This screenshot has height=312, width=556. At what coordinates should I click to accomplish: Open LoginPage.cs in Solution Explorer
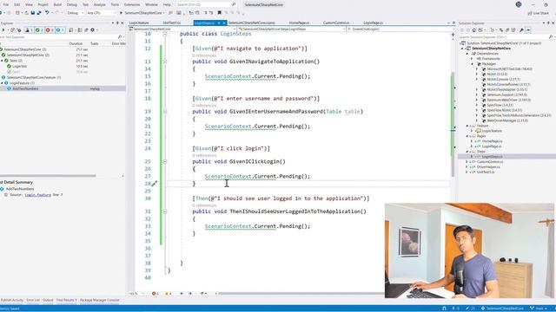point(492,146)
